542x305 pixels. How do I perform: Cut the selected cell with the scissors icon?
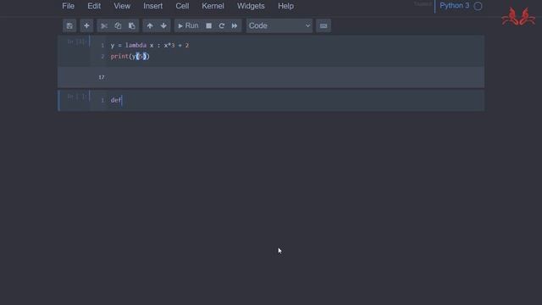[x=104, y=26]
